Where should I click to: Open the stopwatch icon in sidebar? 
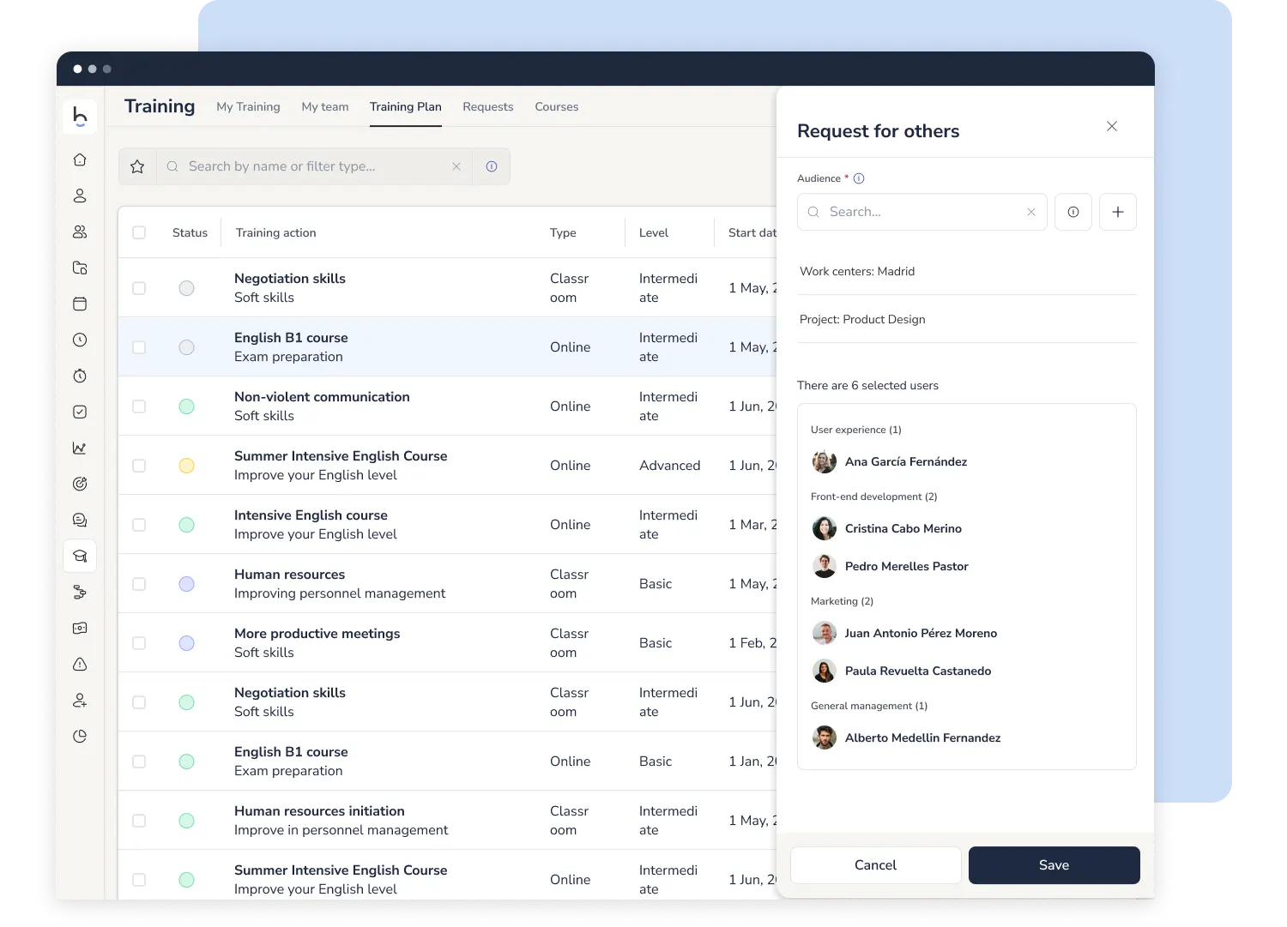click(x=80, y=376)
